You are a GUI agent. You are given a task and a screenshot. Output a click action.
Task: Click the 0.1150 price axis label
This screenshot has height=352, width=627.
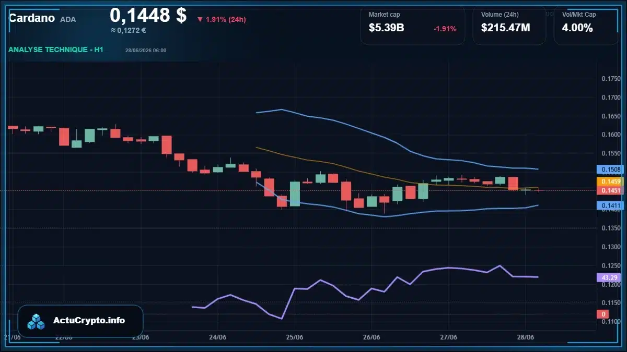610,303
